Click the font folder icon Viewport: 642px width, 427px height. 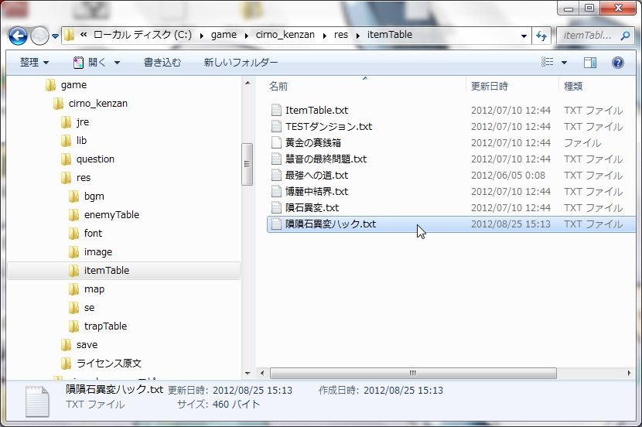pyautogui.click(x=73, y=234)
